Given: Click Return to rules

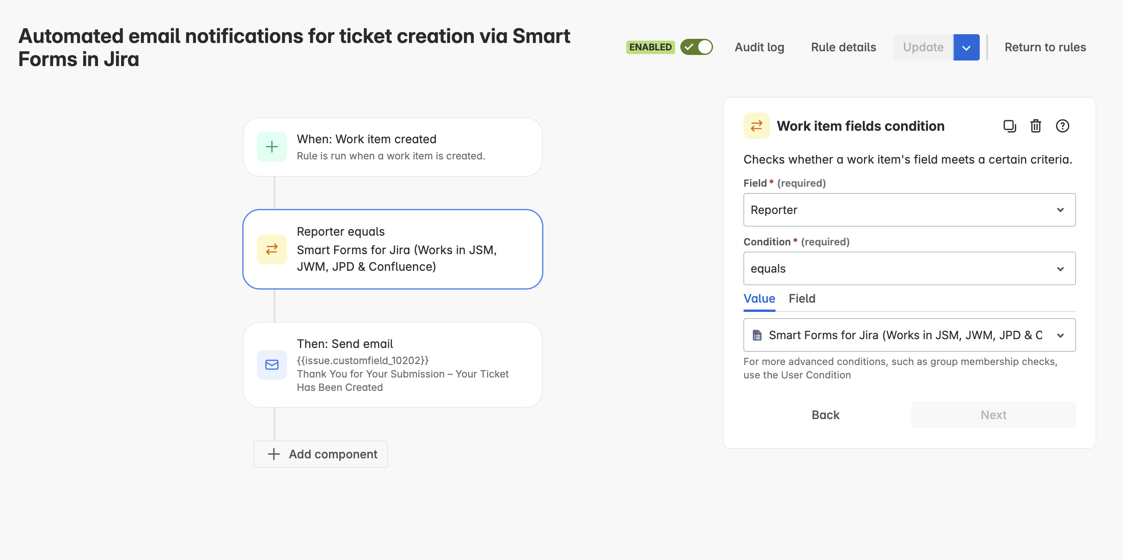Looking at the screenshot, I should coord(1045,47).
